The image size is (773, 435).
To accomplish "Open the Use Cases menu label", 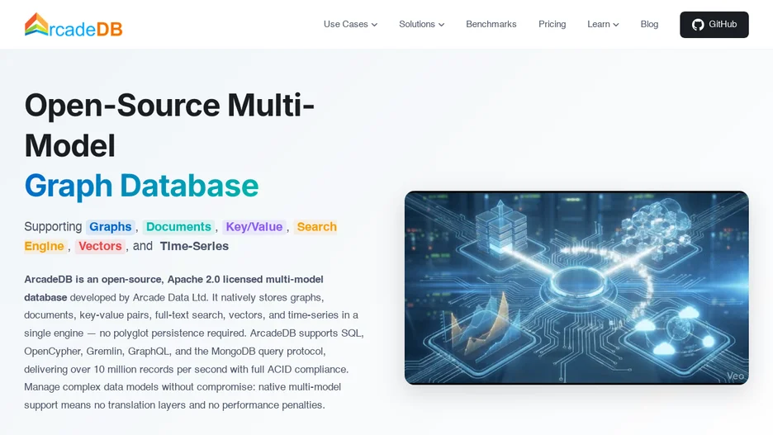I will tap(345, 24).
